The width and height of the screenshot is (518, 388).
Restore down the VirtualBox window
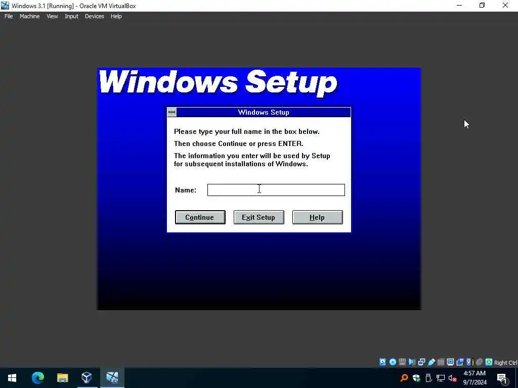click(x=482, y=6)
